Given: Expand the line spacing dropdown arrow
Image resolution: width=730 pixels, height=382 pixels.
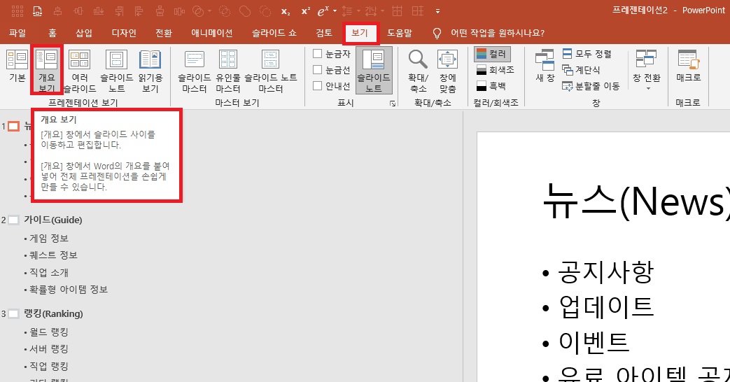Looking at the screenshot, I should pos(358,11).
